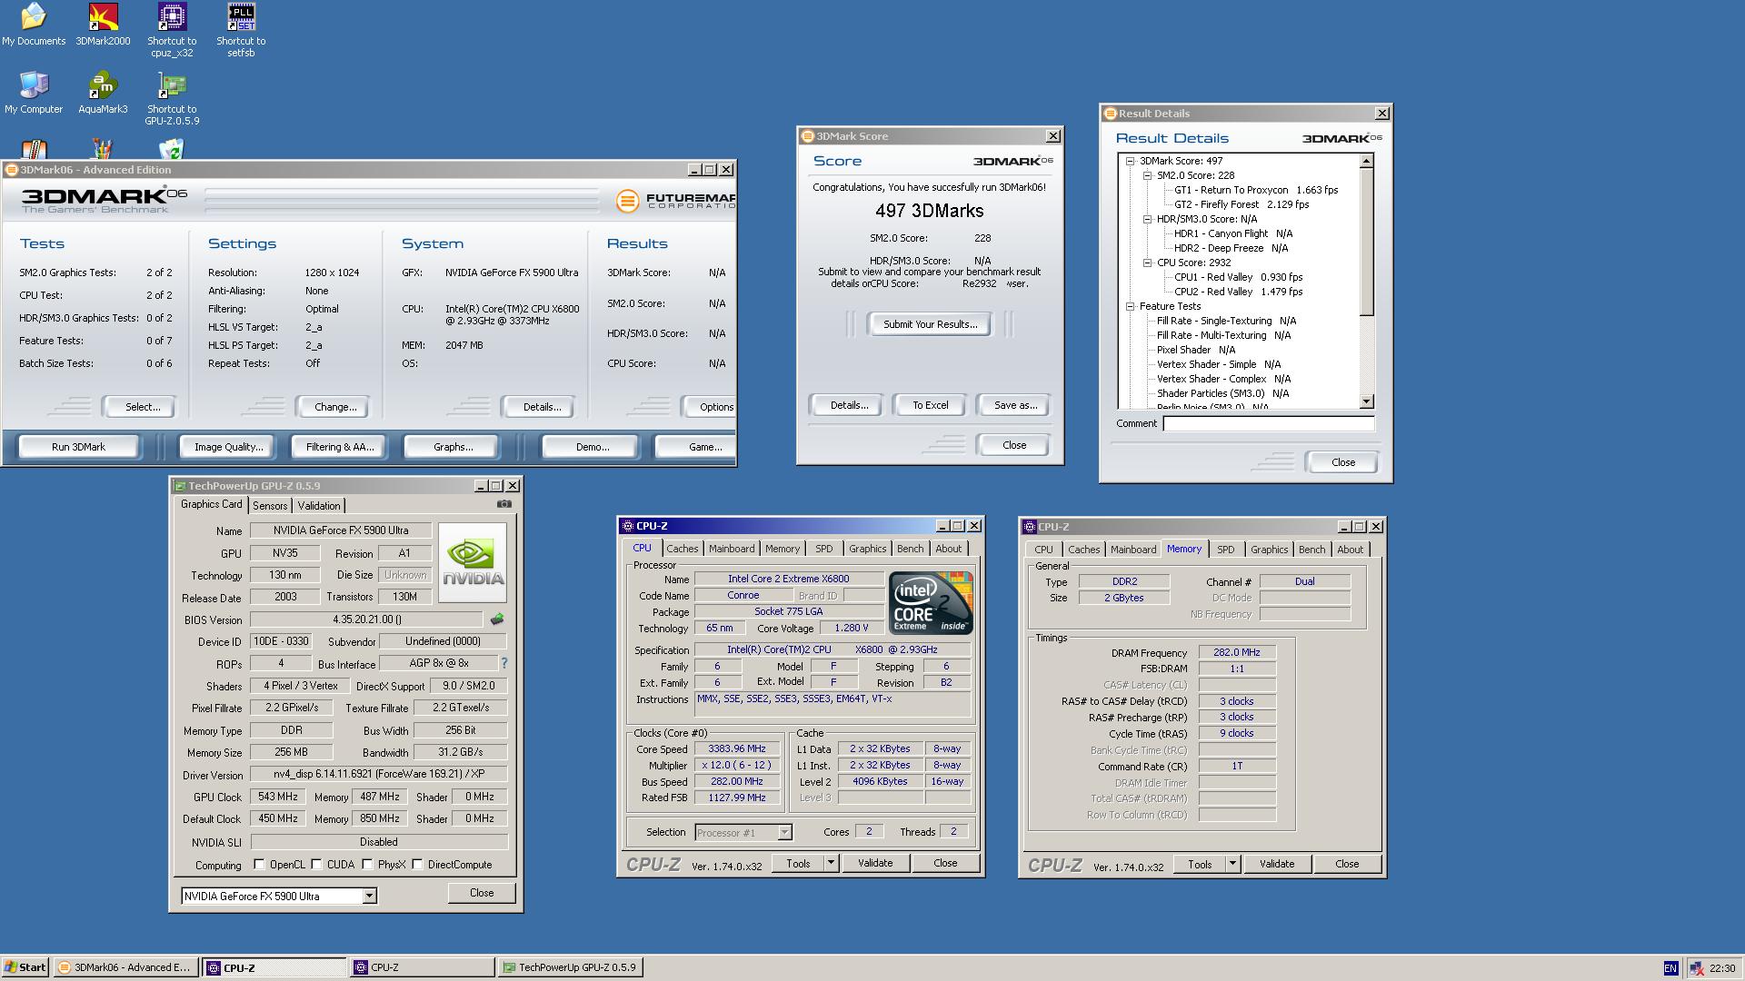The image size is (1745, 981).
Task: Open Tools dropdown arrow in Memory CPU-Z
Action: pos(1232,865)
